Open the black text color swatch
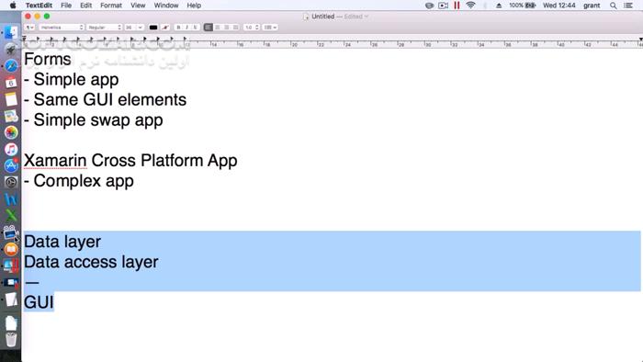643x362 pixels. click(153, 28)
